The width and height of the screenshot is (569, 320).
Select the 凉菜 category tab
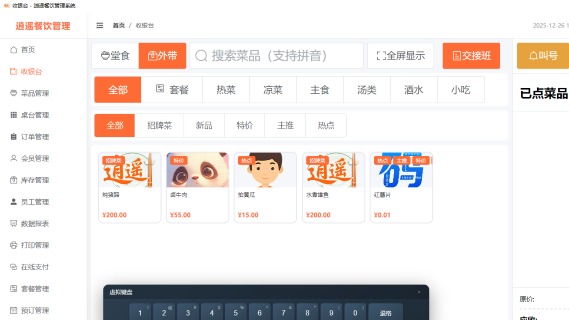click(x=273, y=90)
